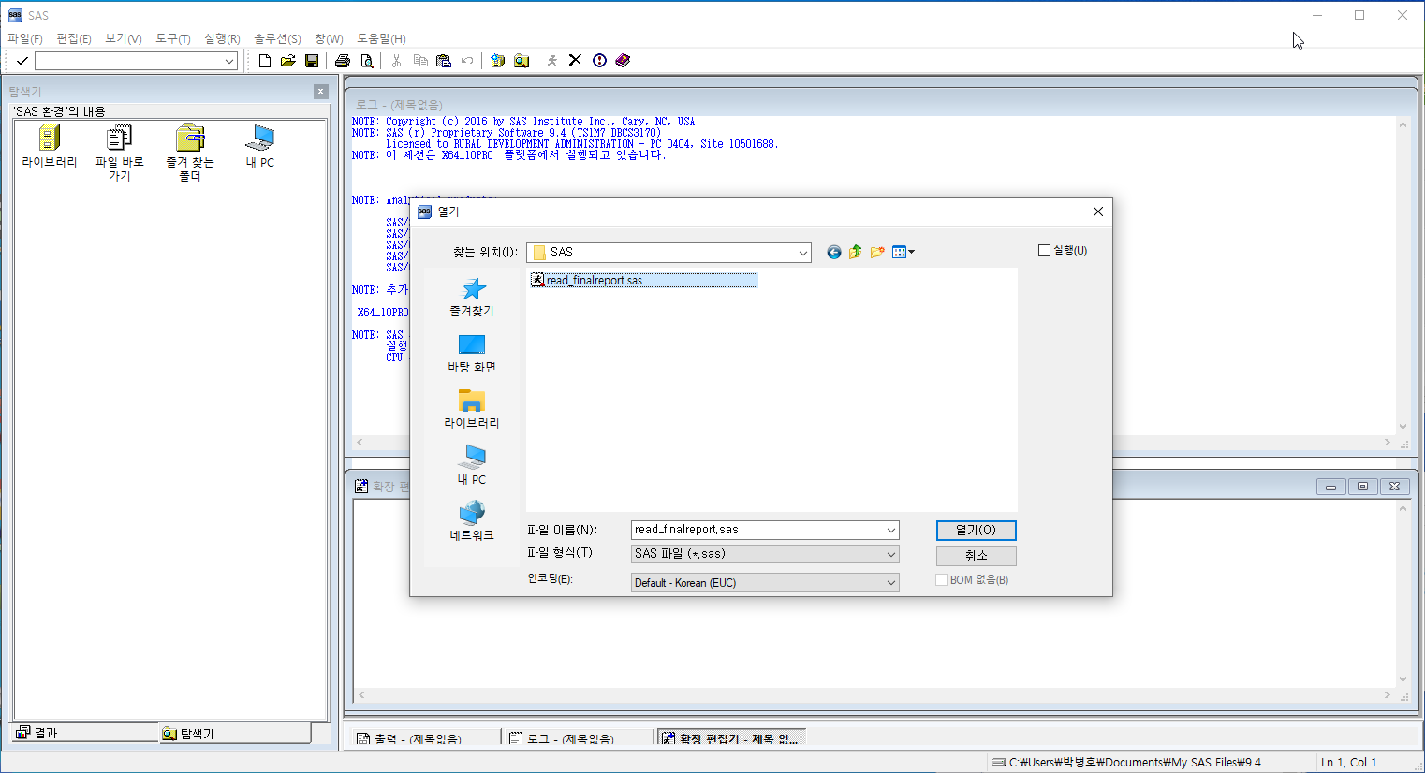Open the 창(W) menu
Image resolution: width=1425 pixels, height=773 pixels.
(x=329, y=38)
